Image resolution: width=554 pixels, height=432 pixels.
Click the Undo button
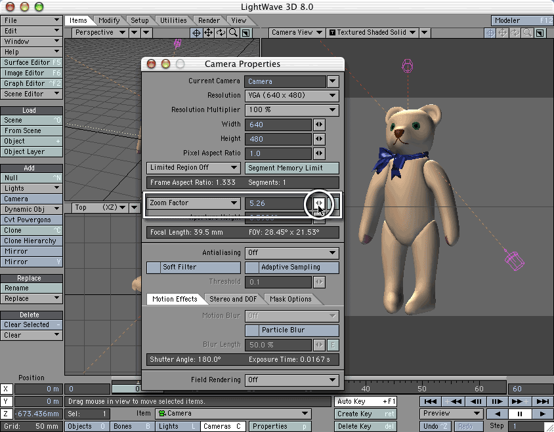435,426
